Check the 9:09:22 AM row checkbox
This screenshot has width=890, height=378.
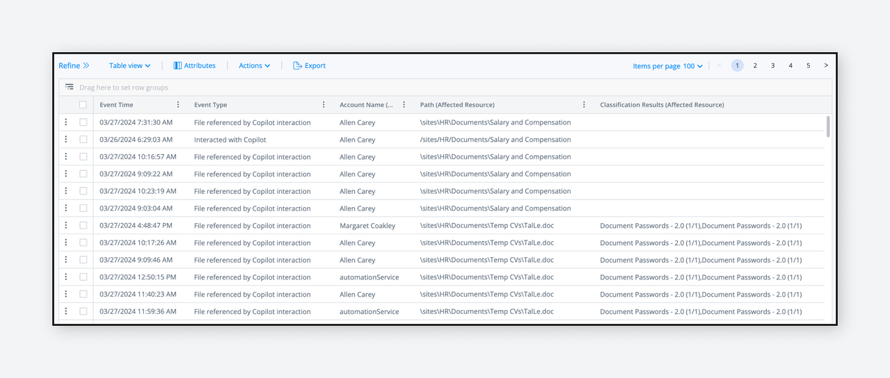pos(83,174)
